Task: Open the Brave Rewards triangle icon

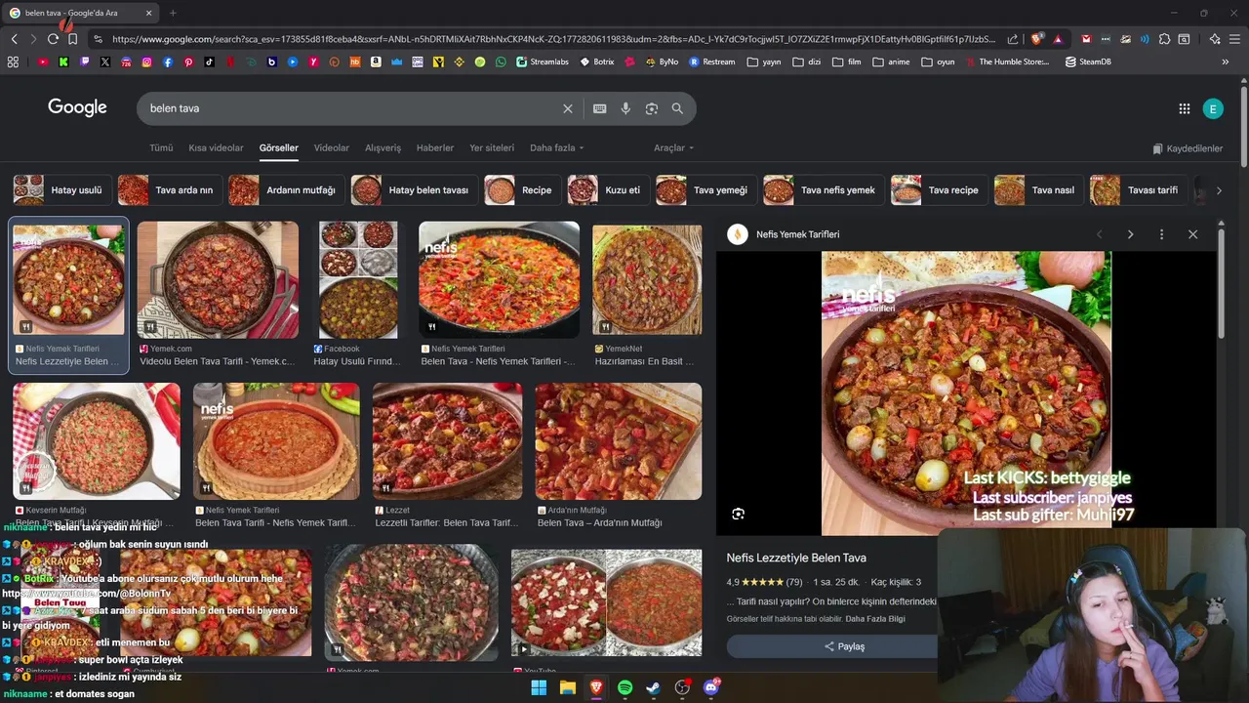Action: (1058, 39)
